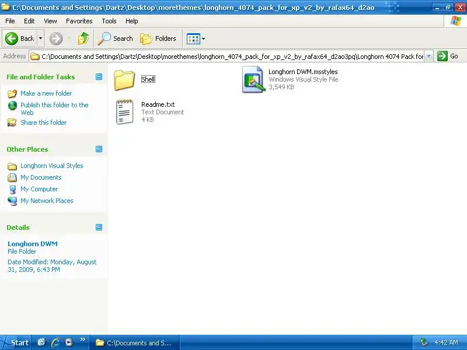467x350 pixels.
Task: Expand the quick launch overflow chevron
Action: pyautogui.click(x=82, y=339)
